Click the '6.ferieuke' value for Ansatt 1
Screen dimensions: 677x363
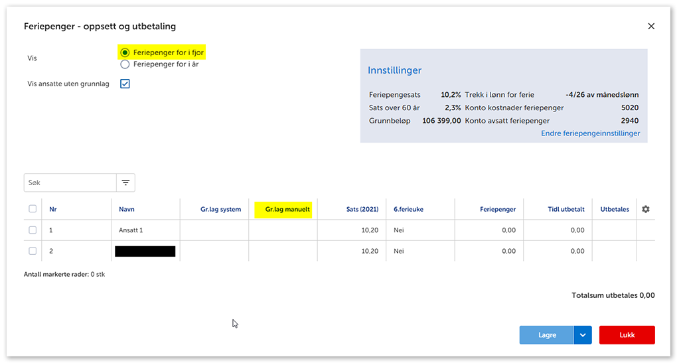399,230
